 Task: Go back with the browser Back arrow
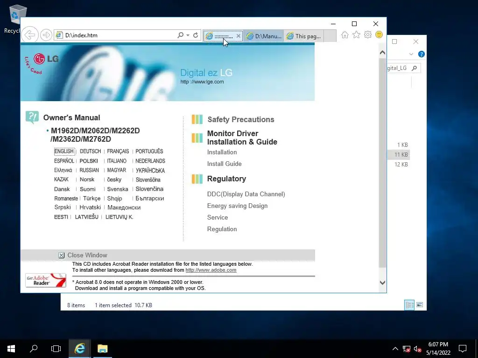tap(30, 35)
